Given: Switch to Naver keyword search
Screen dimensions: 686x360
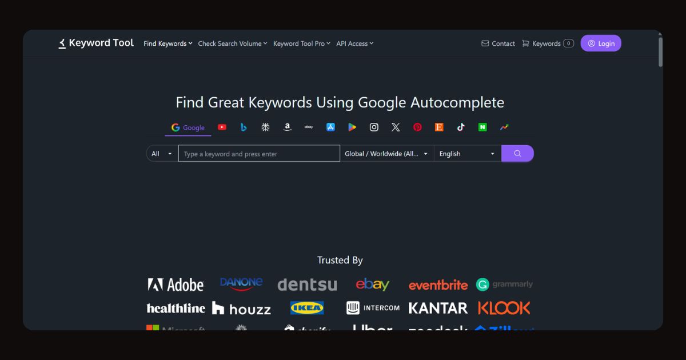Looking at the screenshot, I should click(482, 127).
